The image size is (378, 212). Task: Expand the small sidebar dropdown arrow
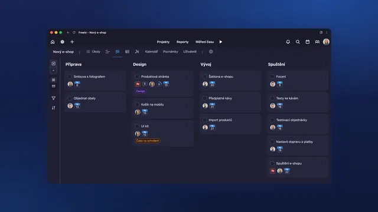click(x=54, y=71)
